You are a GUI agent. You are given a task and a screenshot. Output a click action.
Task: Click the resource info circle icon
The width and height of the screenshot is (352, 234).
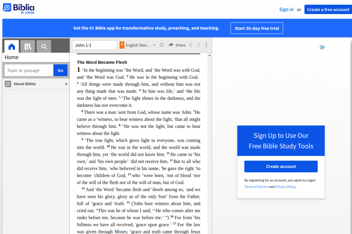pos(162,45)
